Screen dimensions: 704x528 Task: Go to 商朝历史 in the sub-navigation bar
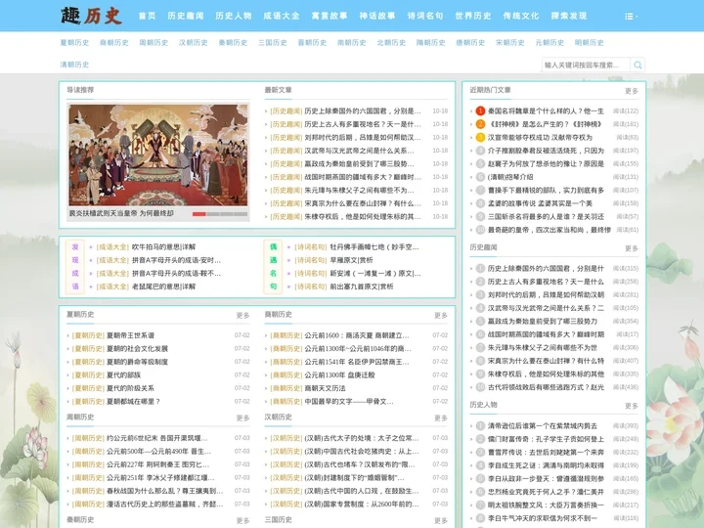[x=114, y=43]
